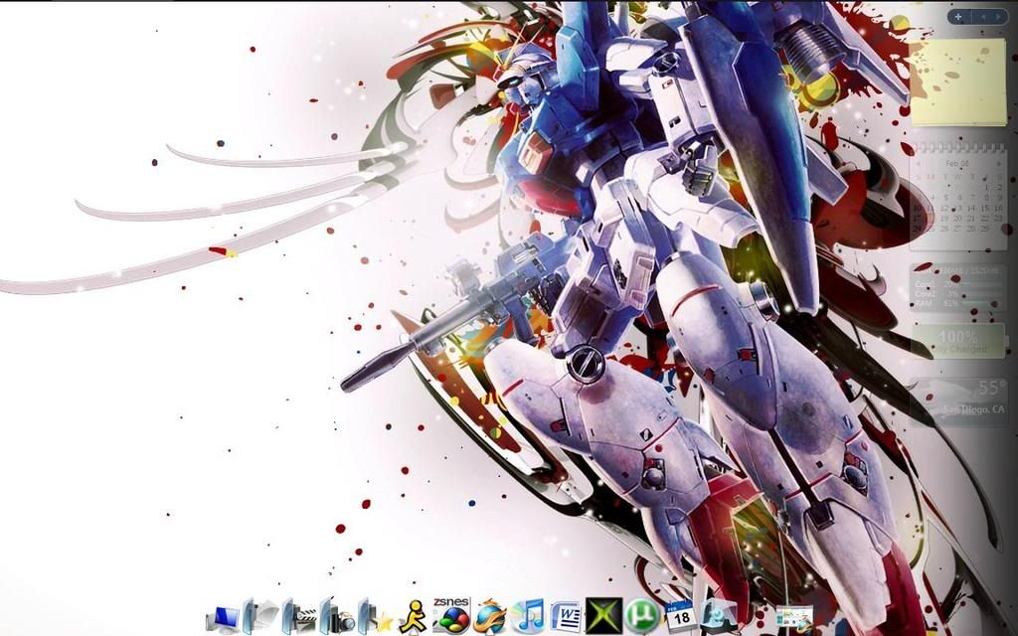
Task: Go to next month in calendar gadget
Action: 998,164
